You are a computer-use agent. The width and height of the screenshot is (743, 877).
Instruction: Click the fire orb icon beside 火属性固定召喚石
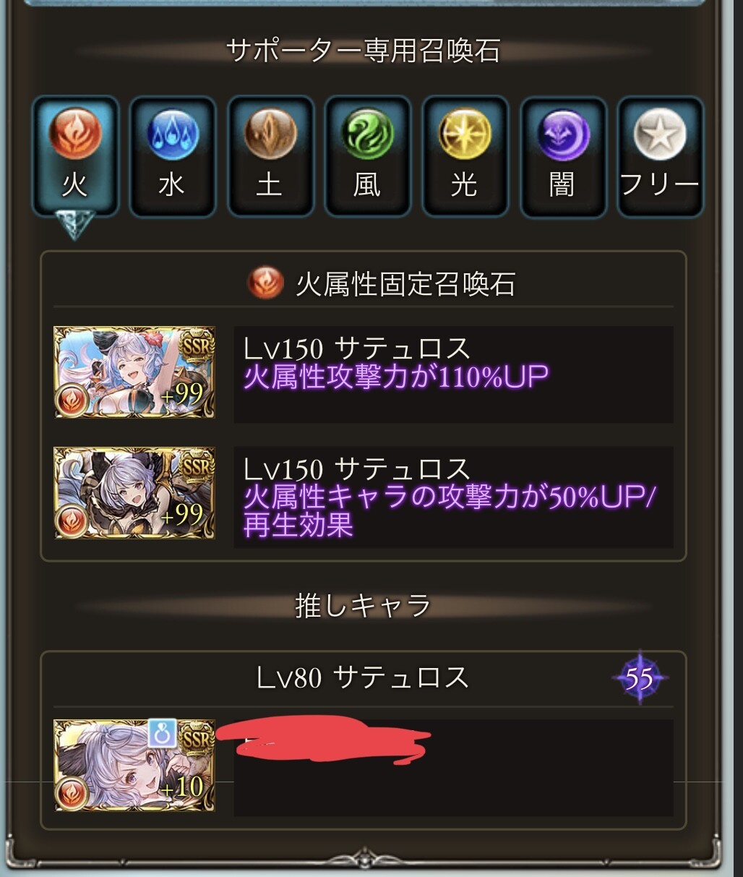[265, 283]
